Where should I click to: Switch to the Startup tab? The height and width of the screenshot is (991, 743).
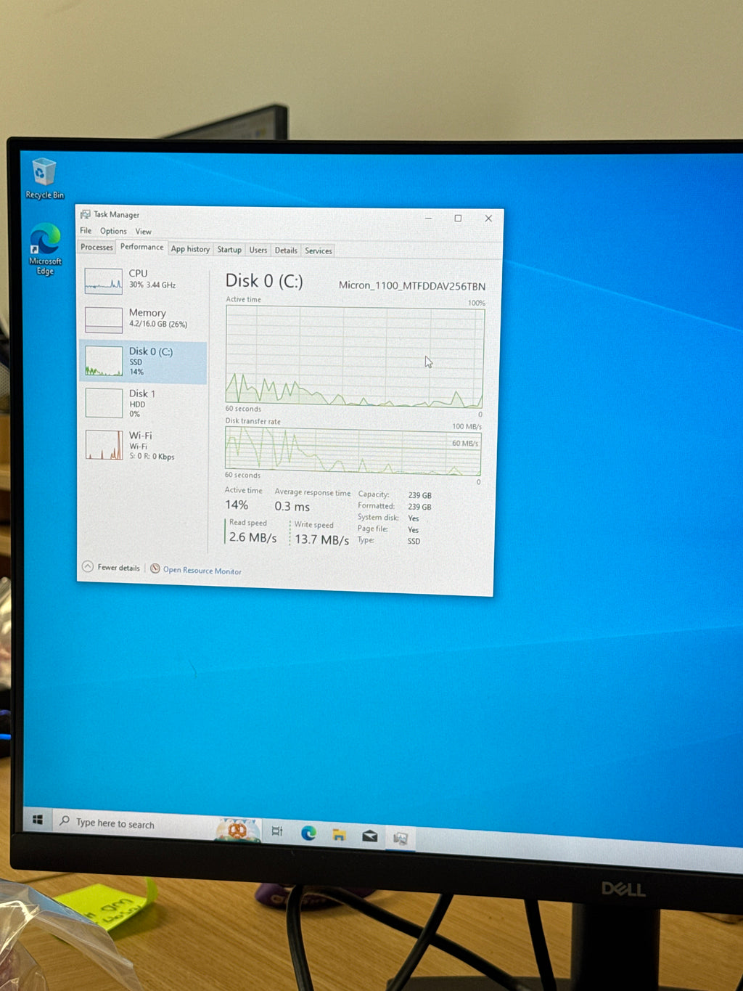[x=229, y=250]
